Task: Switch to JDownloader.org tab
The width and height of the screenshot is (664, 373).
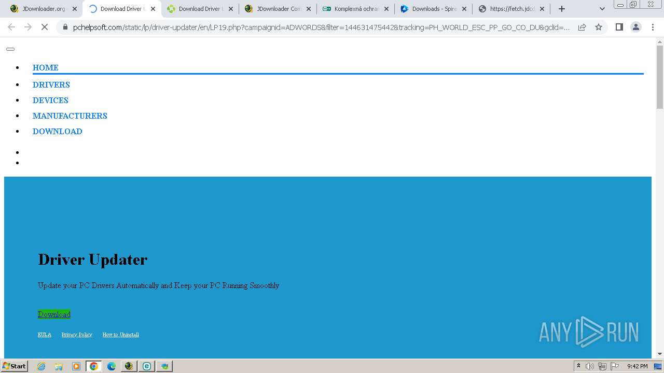Action: [x=44, y=9]
